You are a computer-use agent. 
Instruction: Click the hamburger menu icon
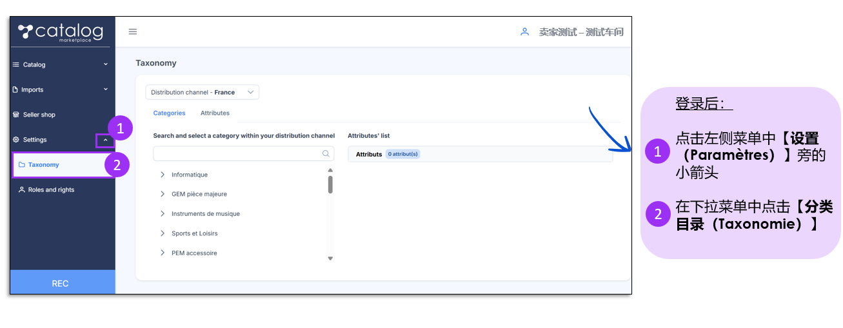point(133,32)
